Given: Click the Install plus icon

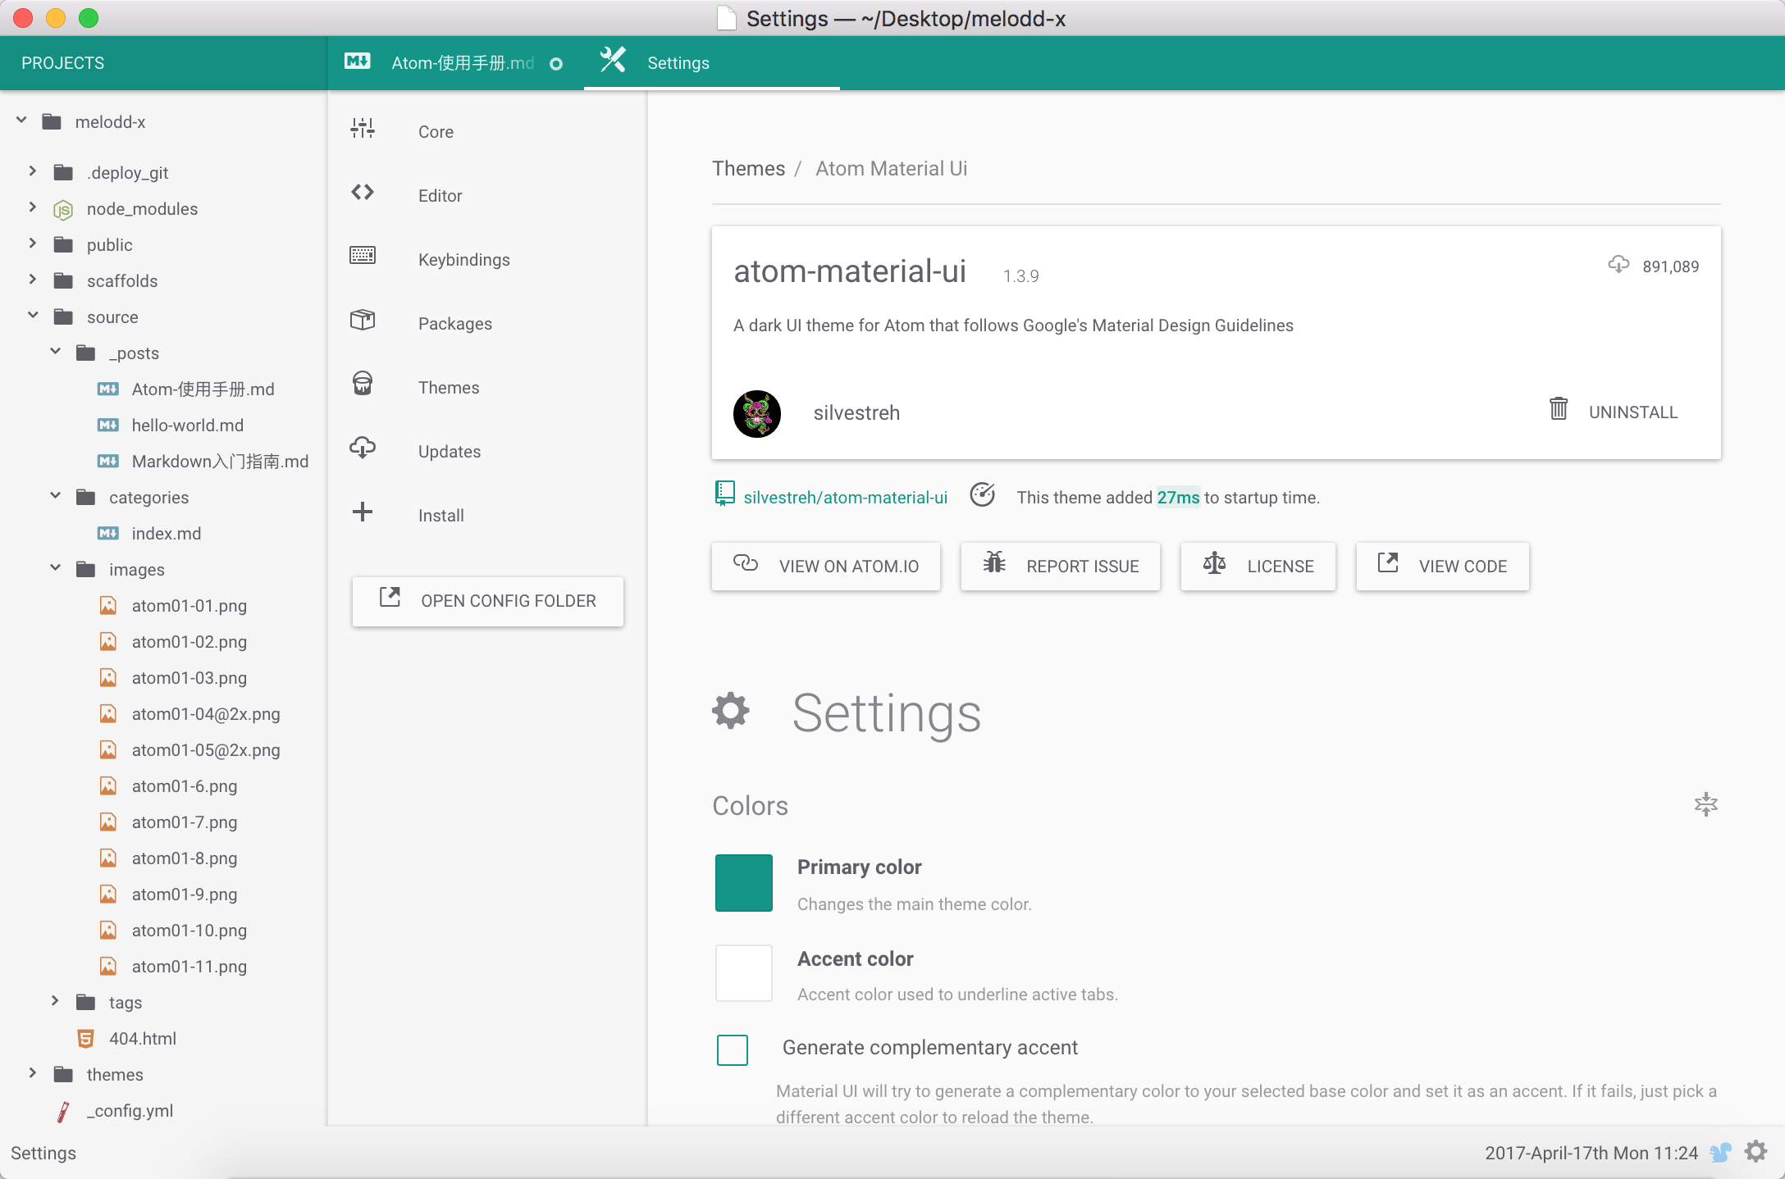Looking at the screenshot, I should 363,512.
